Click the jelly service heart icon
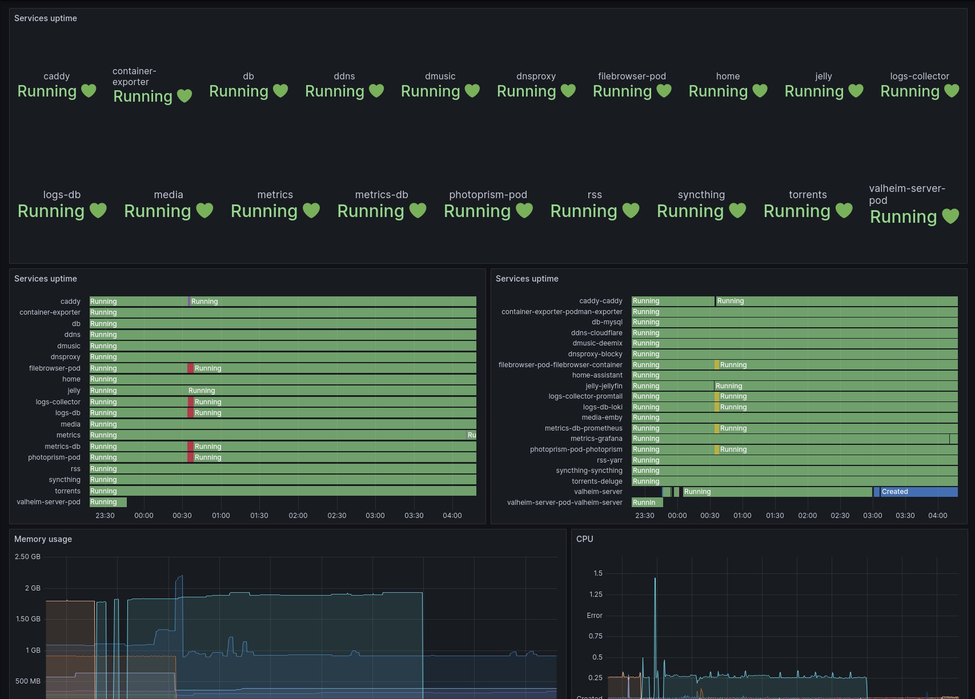This screenshot has width=975, height=699. [x=856, y=91]
